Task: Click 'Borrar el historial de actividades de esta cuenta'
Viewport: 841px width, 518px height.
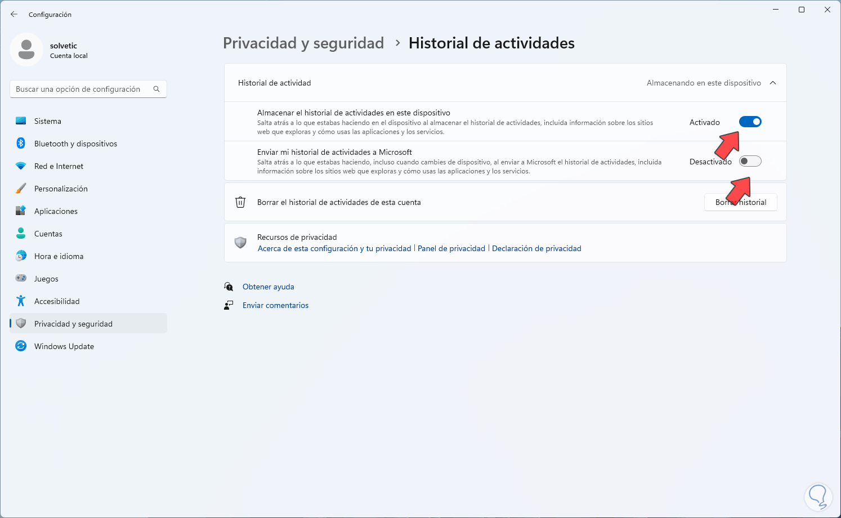Action: pyautogui.click(x=339, y=202)
